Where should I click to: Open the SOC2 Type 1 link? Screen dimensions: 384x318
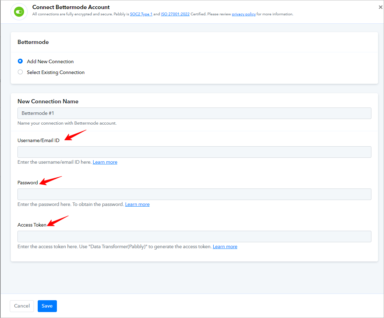[x=141, y=14]
